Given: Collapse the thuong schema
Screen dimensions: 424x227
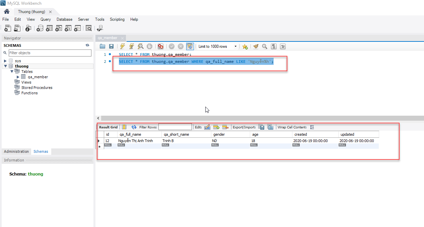Looking at the screenshot, I should [5, 66].
